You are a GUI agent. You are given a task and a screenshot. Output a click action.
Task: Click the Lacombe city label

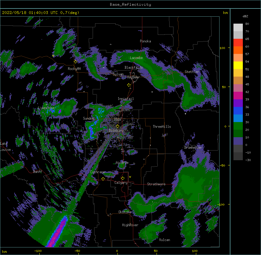(x=136, y=58)
